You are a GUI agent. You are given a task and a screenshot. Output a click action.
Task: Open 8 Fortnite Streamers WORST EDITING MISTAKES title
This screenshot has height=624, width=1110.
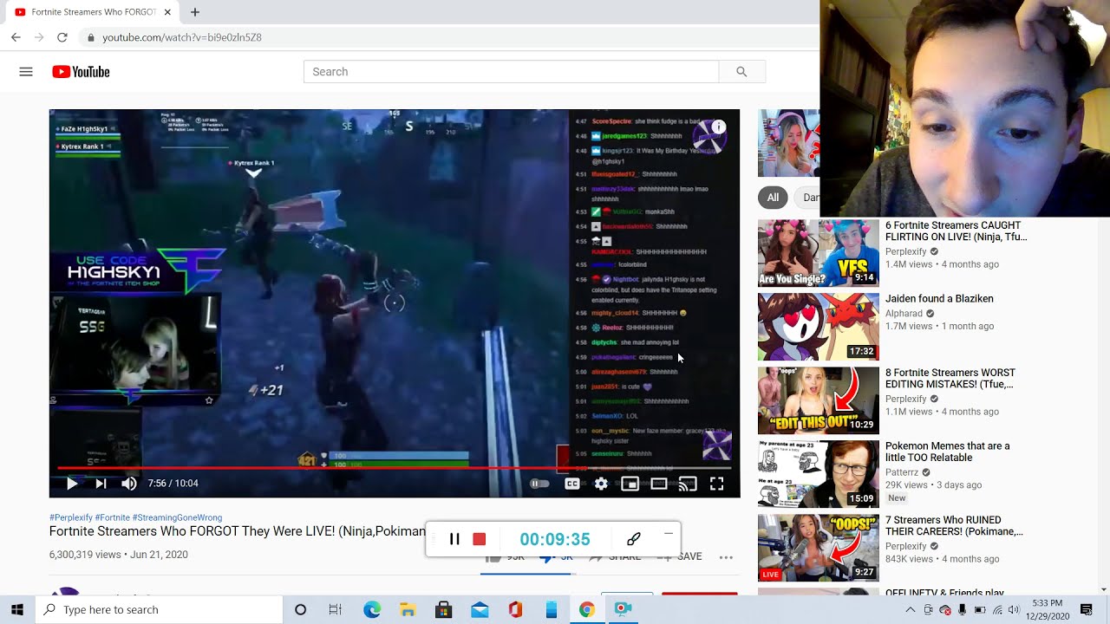coord(950,379)
